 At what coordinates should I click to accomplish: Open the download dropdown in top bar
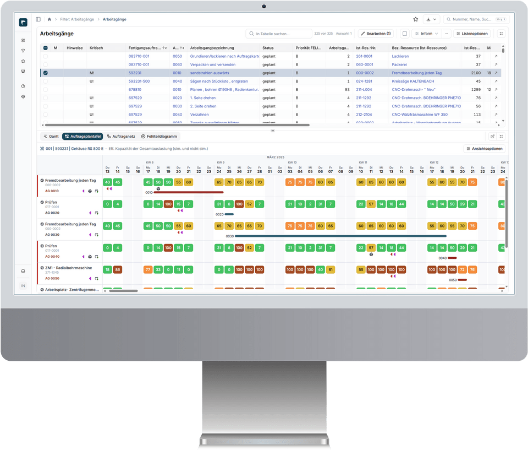431,19
